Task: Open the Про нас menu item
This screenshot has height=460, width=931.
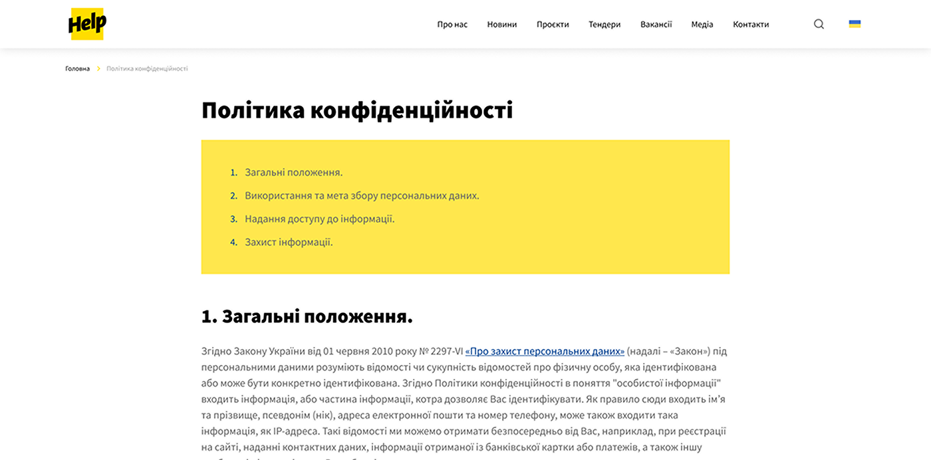Action: pyautogui.click(x=452, y=25)
